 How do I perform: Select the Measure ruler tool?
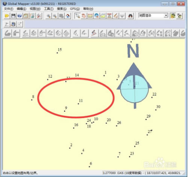coord(90,16)
